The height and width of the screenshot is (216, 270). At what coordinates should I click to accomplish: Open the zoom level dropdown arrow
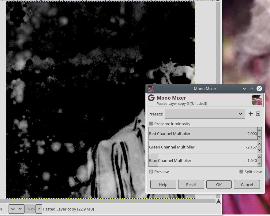[x=39, y=209]
